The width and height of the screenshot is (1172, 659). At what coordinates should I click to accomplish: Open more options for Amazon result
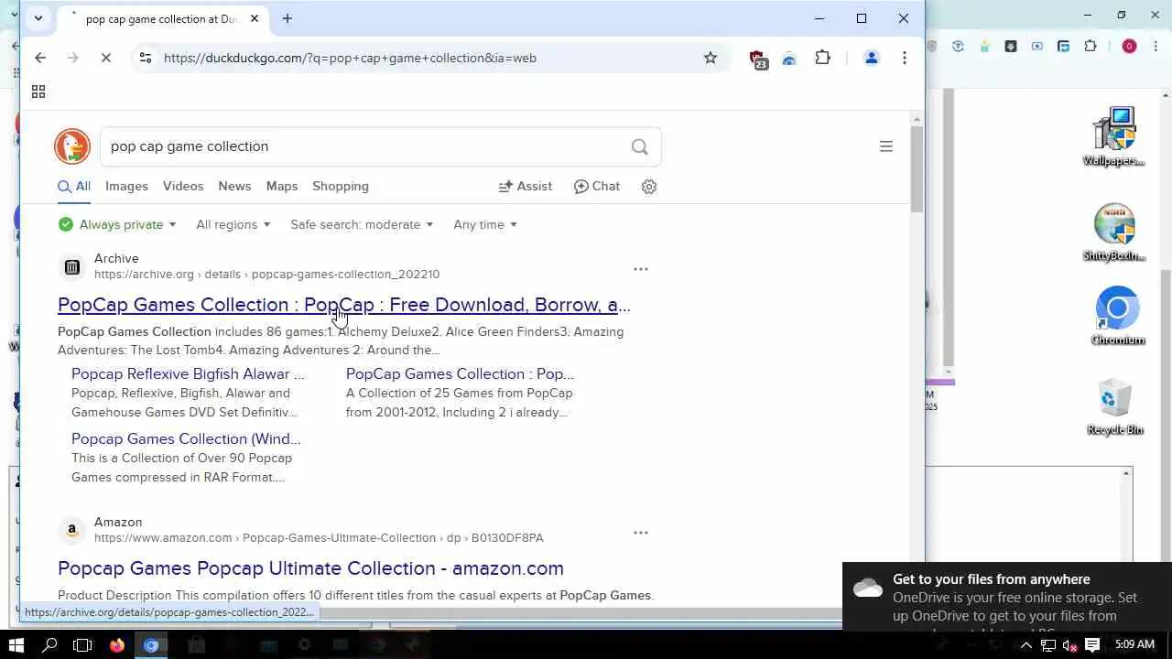point(641,533)
